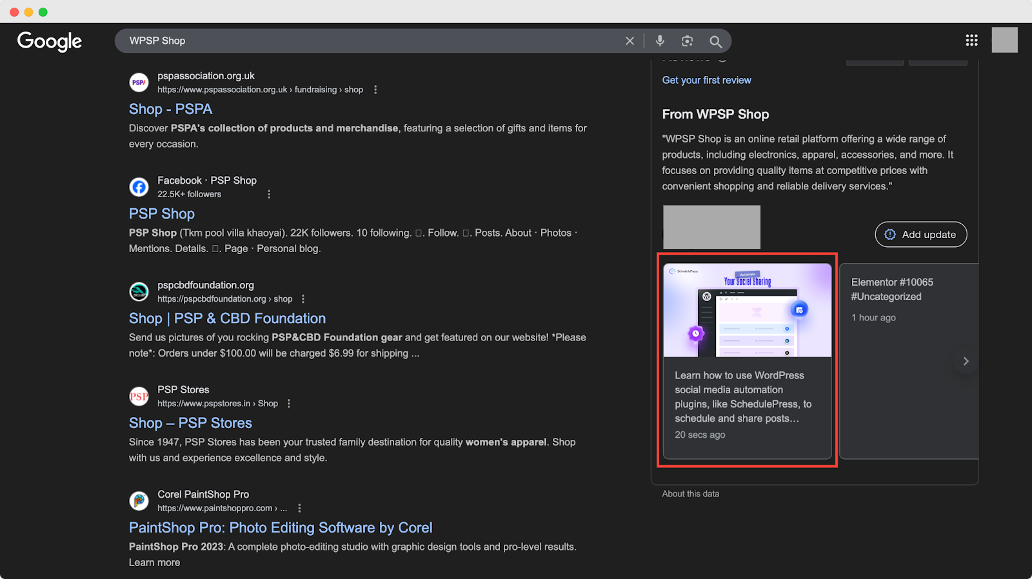Click the magnifier search button
Viewport: 1032px width, 579px height.
[715, 41]
